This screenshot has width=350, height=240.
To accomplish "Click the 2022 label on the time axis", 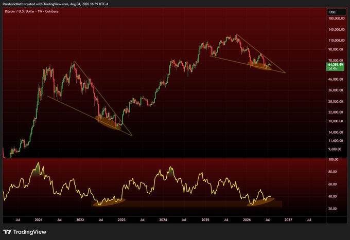I will tap(80, 220).
